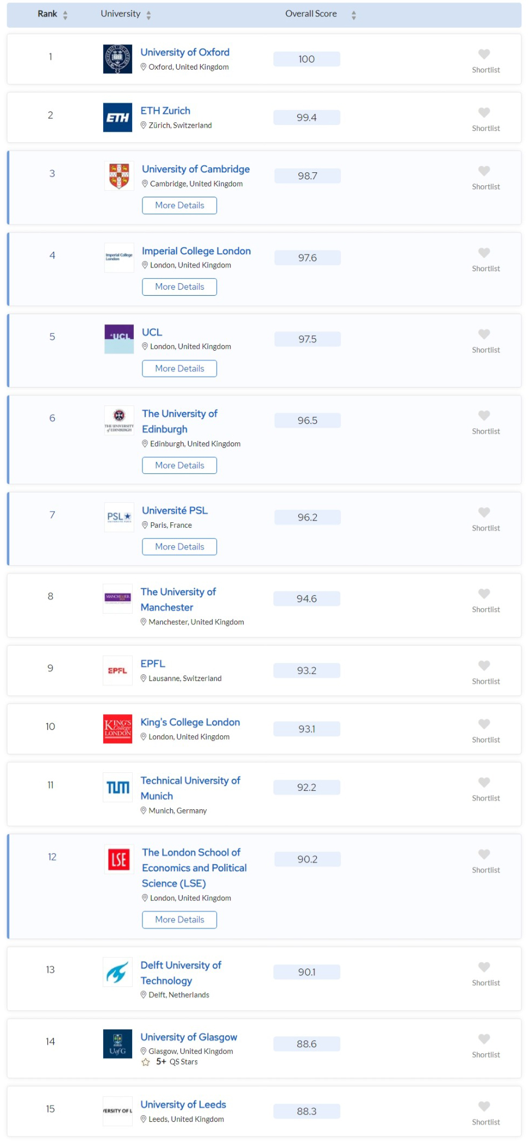
Task: Click the ETH Zurich logo
Action: pyautogui.click(x=117, y=117)
